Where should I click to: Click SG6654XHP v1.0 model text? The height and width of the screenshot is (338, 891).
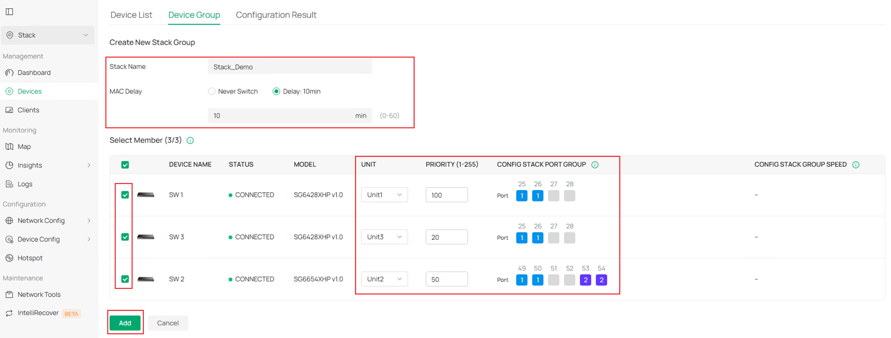point(318,279)
